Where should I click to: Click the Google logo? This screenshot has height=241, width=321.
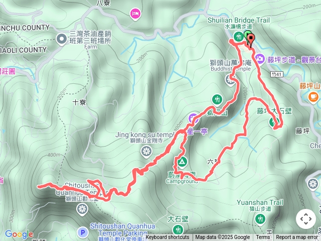pos(19,234)
